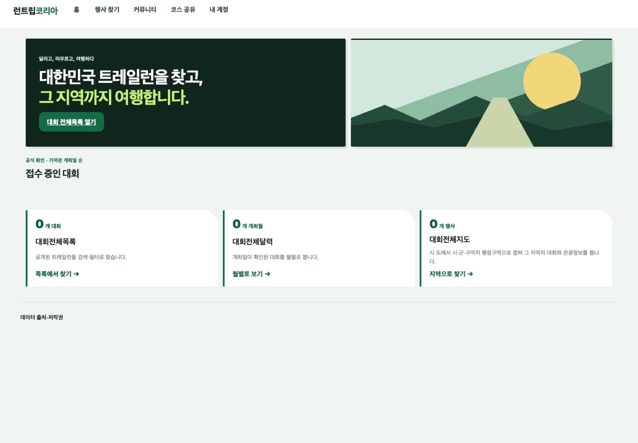Click the 시·도에서 시·군·구까지 description text
The image size is (638, 443).
coord(514,257)
